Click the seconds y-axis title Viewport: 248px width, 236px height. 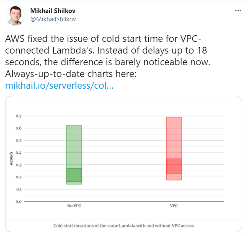[11, 159]
